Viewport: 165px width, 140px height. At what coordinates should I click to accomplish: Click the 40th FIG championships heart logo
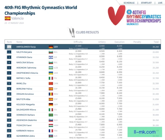tap(116, 15)
